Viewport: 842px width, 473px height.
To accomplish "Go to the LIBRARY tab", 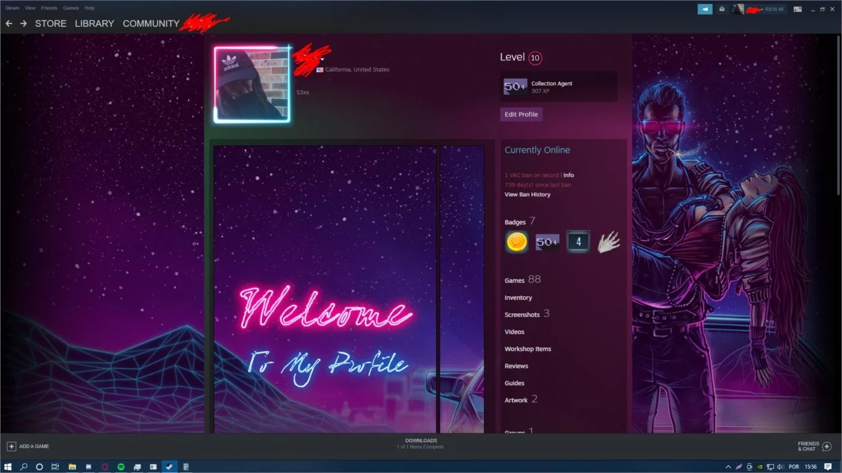I will coord(94,23).
